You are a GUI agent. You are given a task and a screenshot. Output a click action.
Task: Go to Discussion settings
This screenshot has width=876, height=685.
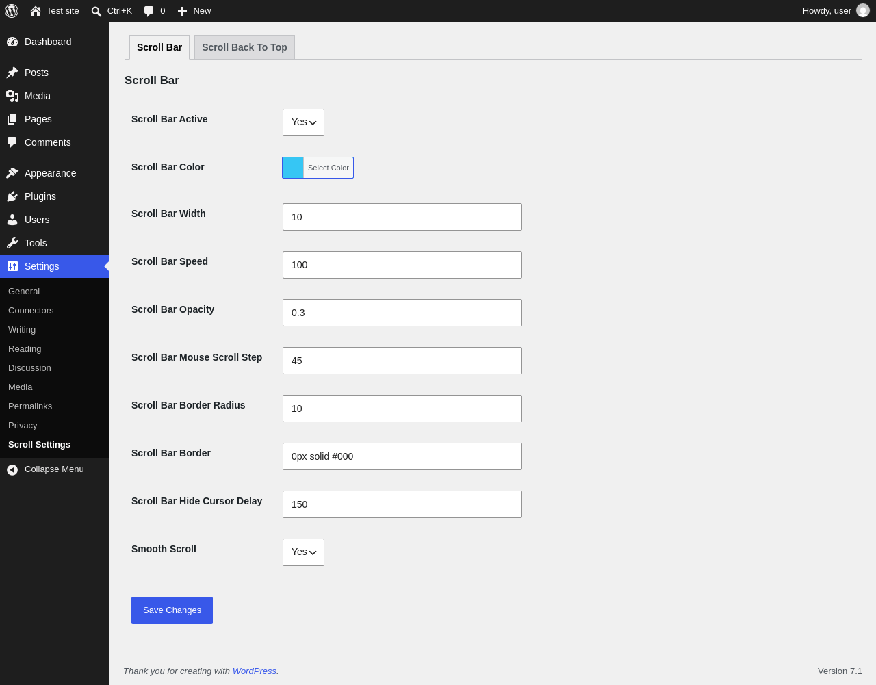pyautogui.click(x=29, y=368)
